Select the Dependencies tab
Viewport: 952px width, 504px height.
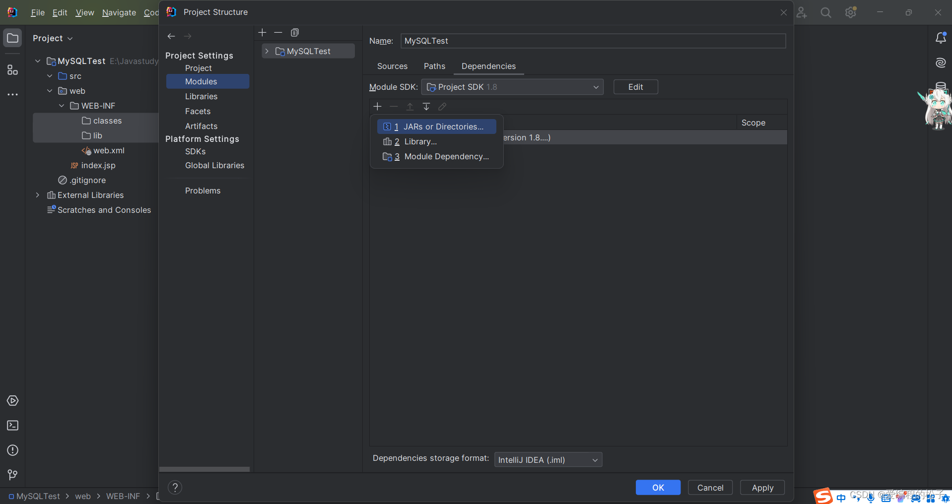click(x=488, y=66)
